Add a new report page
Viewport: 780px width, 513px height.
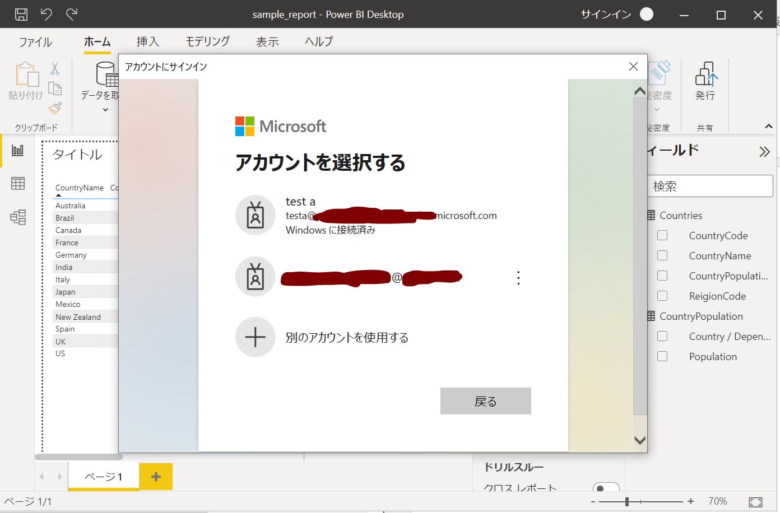click(x=156, y=477)
